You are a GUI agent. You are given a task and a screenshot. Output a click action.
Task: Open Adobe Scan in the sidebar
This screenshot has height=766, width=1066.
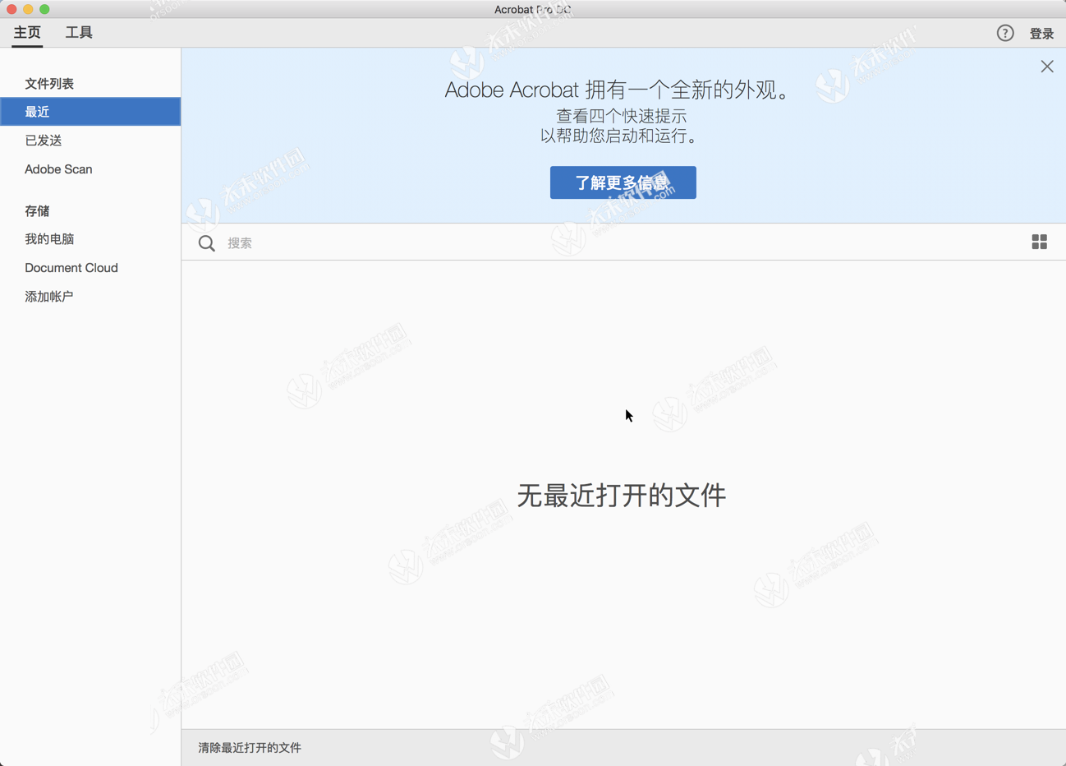58,169
